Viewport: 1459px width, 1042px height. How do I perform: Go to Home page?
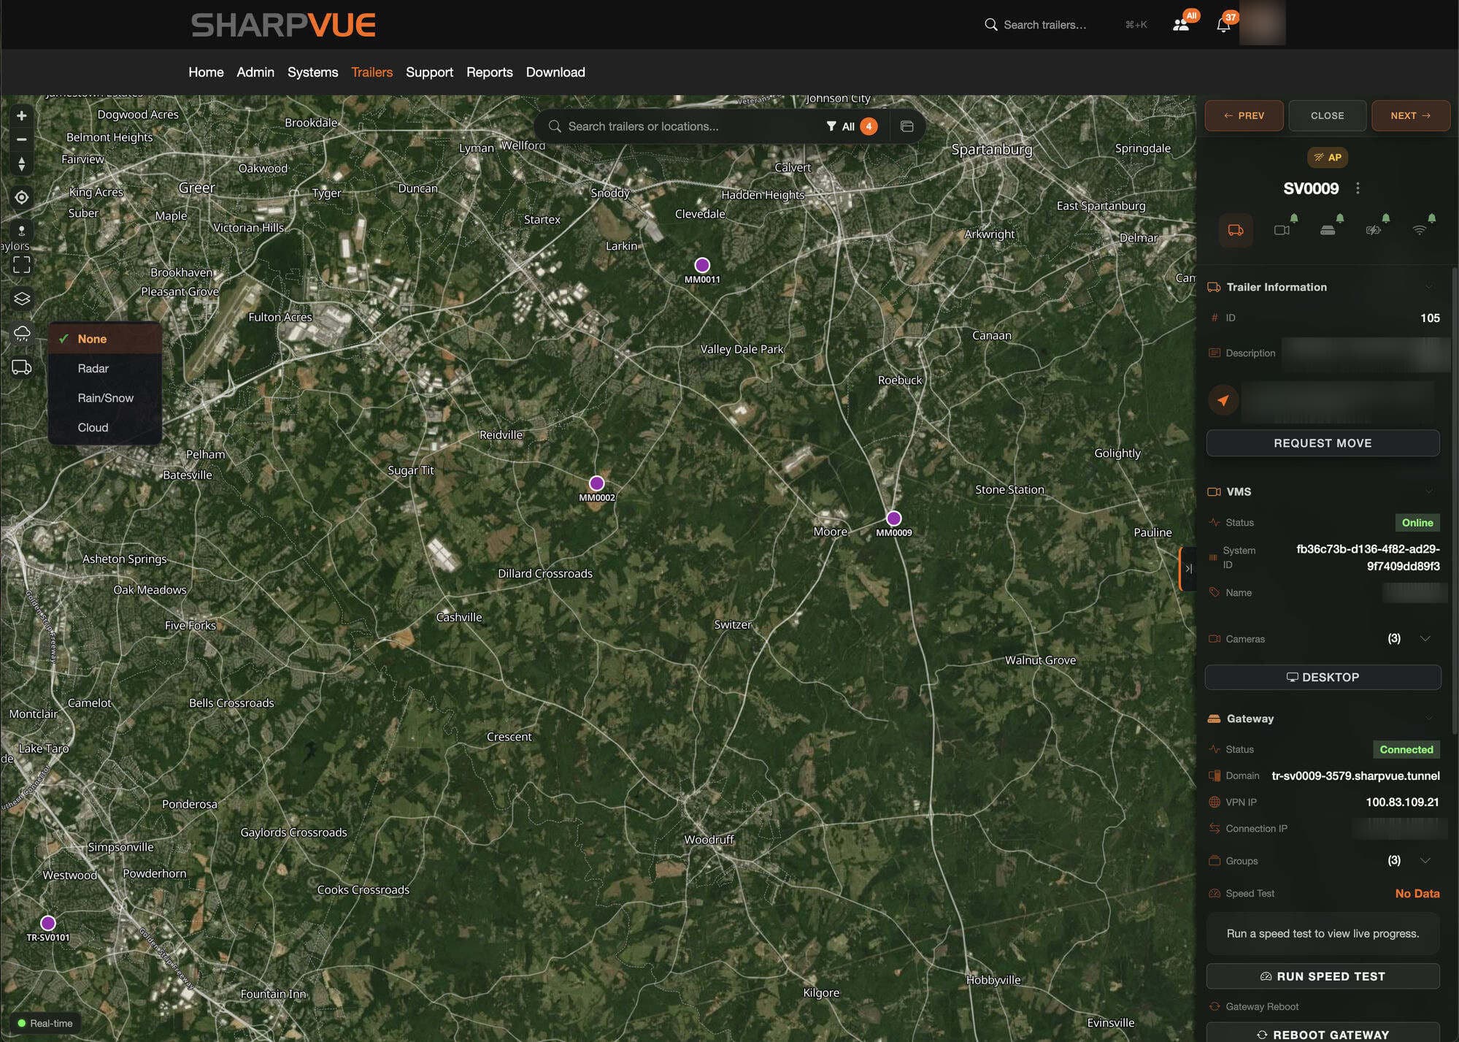(x=206, y=72)
